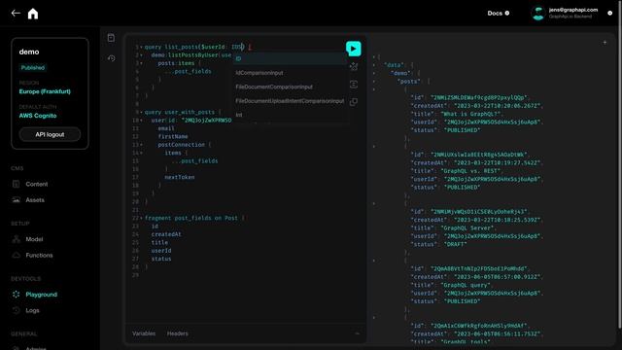Choose IdComparisonInput suggestion

(x=290, y=73)
